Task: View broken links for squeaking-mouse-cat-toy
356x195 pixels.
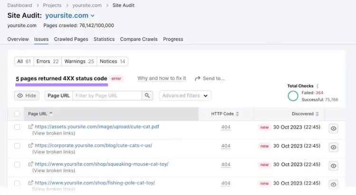Action: [54, 170]
